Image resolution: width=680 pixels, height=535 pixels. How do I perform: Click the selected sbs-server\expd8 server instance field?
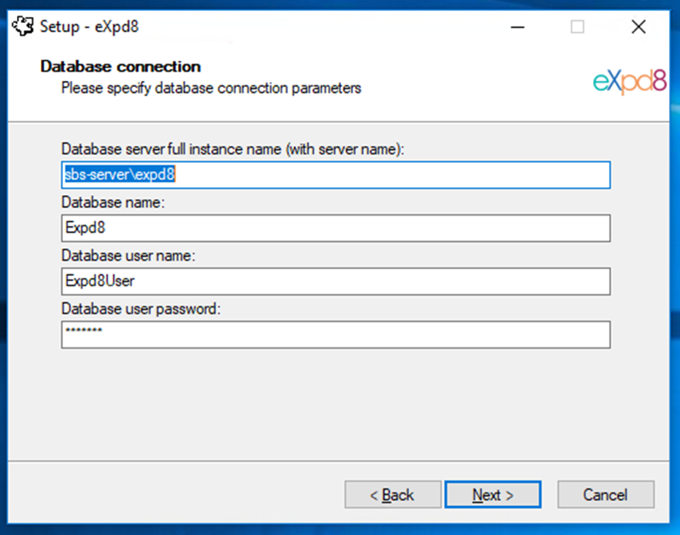(336, 175)
